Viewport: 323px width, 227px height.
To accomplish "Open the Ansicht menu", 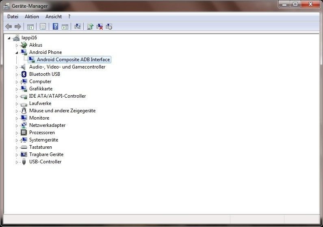I will (x=54, y=17).
